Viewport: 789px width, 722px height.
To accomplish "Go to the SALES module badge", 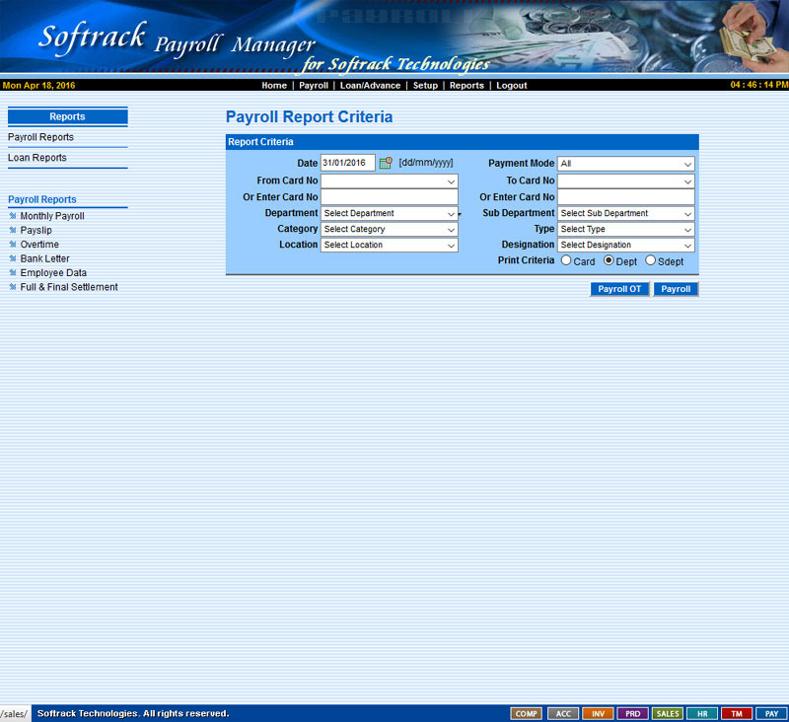I will [668, 713].
